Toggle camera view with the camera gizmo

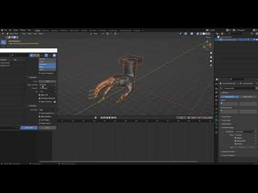211,61
